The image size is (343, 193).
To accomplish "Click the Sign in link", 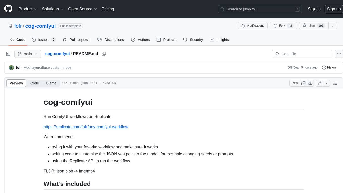I will point(314,9).
